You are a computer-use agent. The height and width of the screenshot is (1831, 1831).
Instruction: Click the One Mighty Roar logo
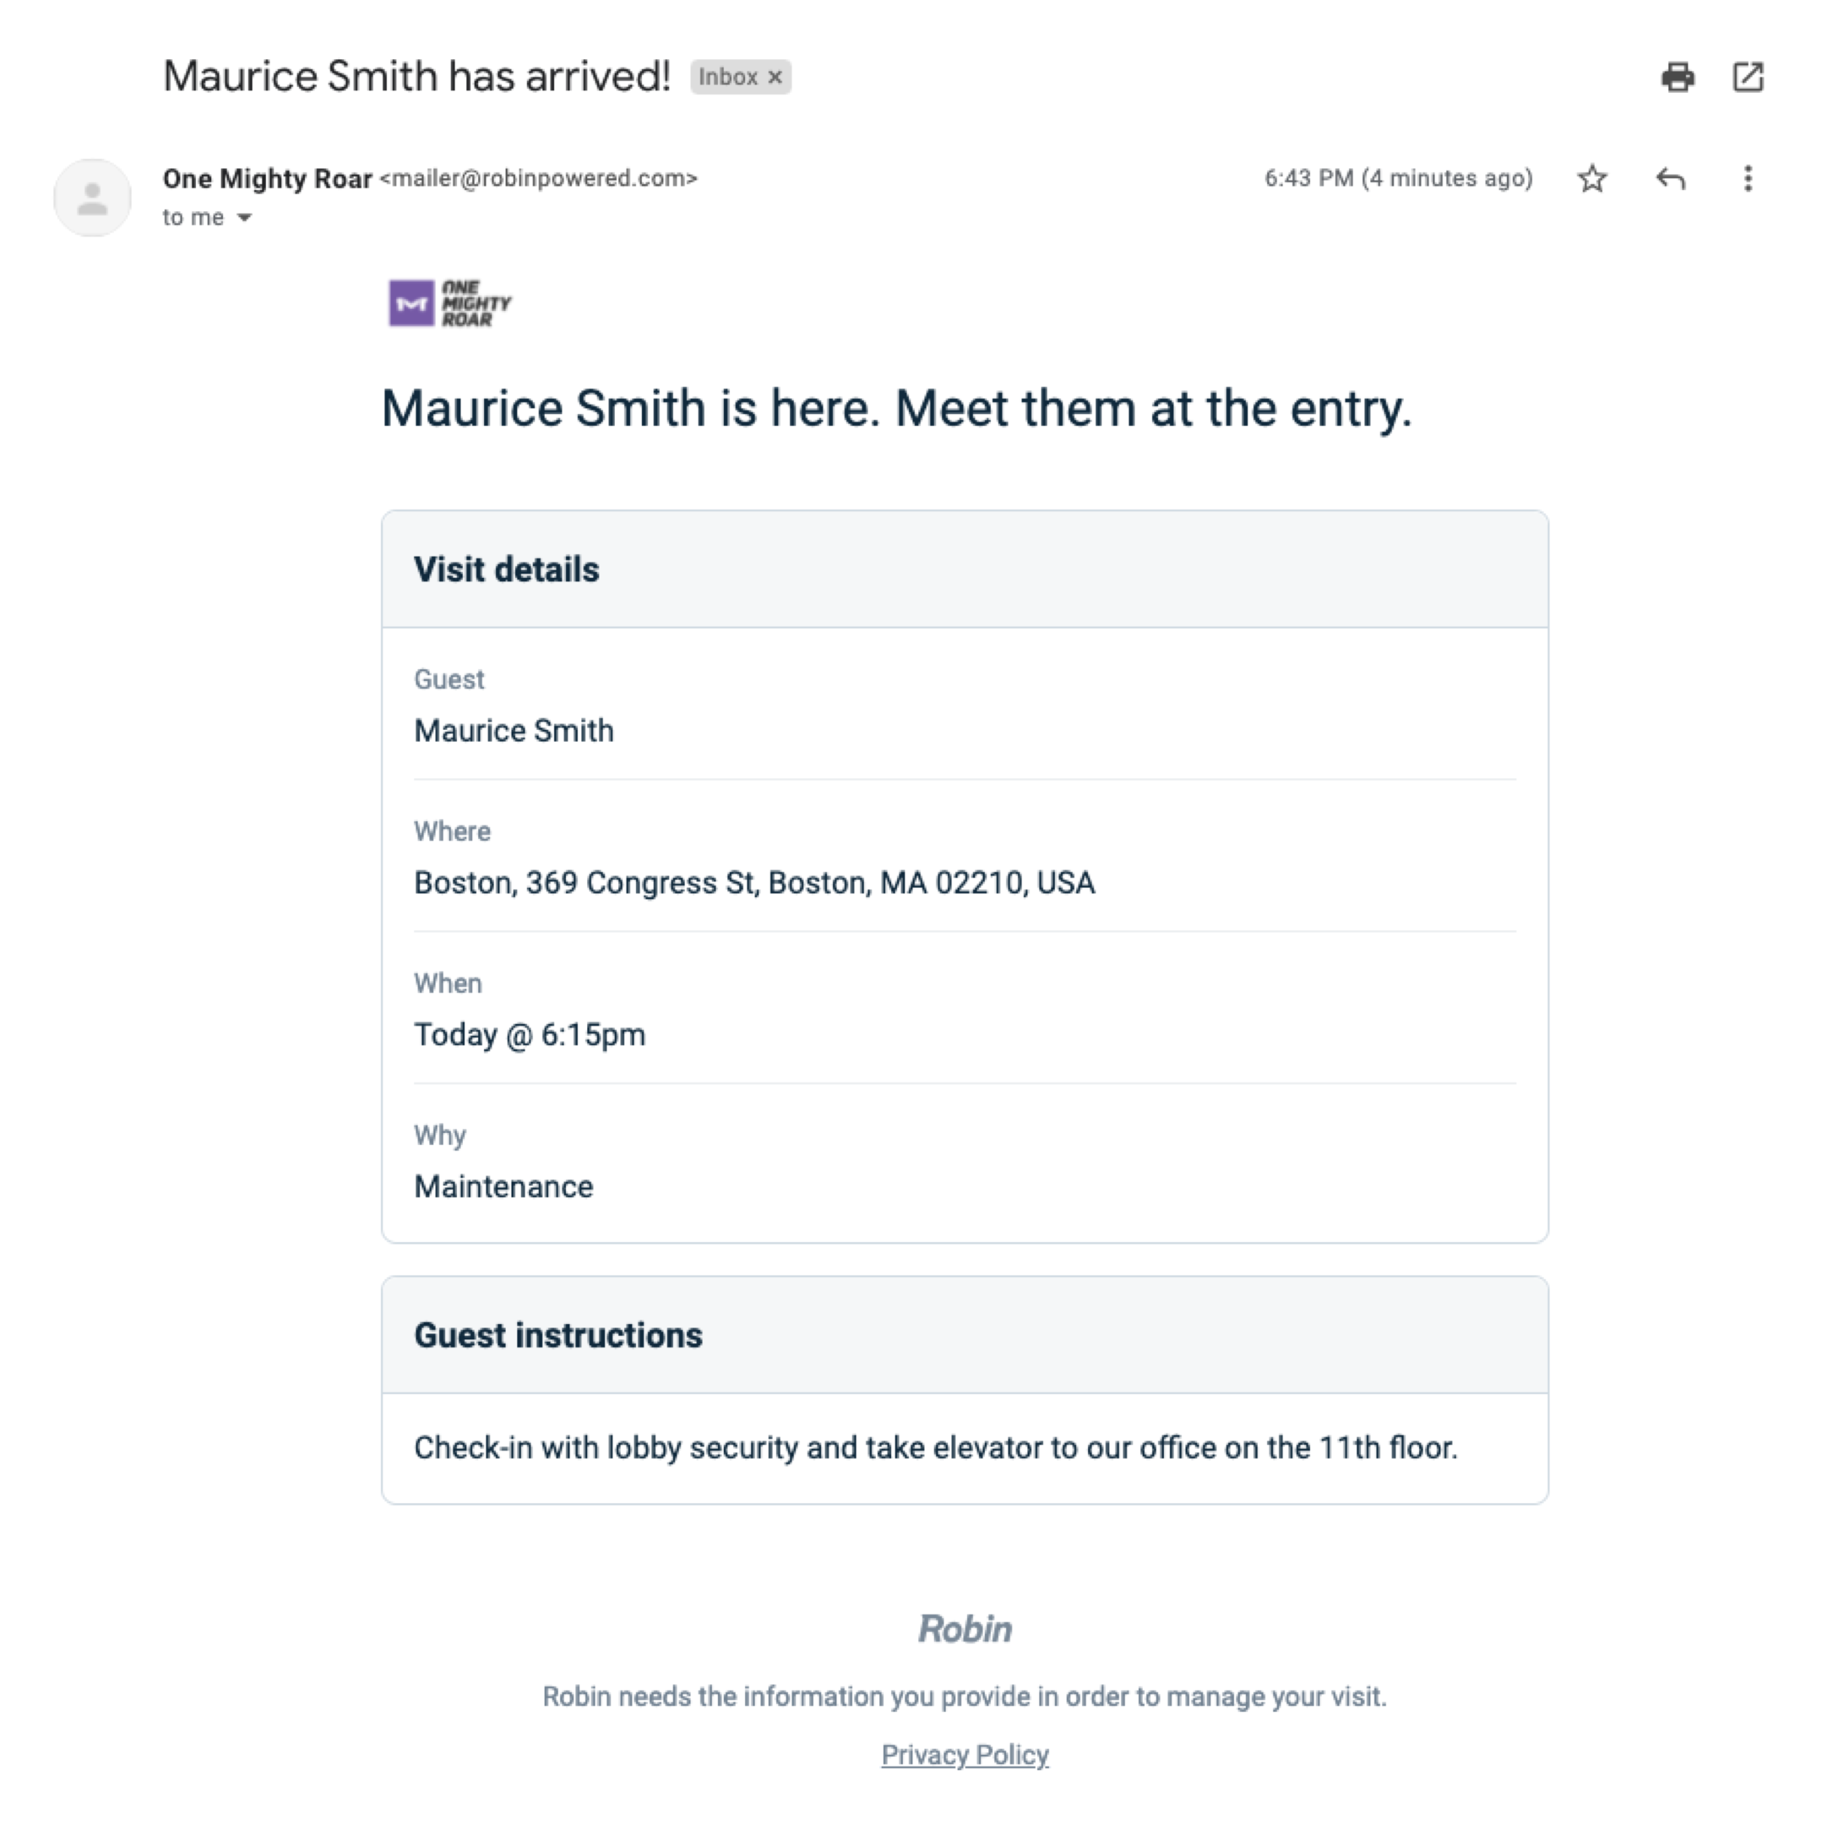coord(450,303)
